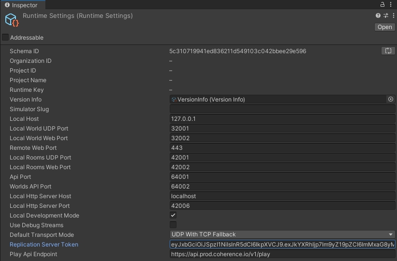This screenshot has height=261, width=397.
Task: Open the Default Transport Mode dropdown
Action: point(282,235)
